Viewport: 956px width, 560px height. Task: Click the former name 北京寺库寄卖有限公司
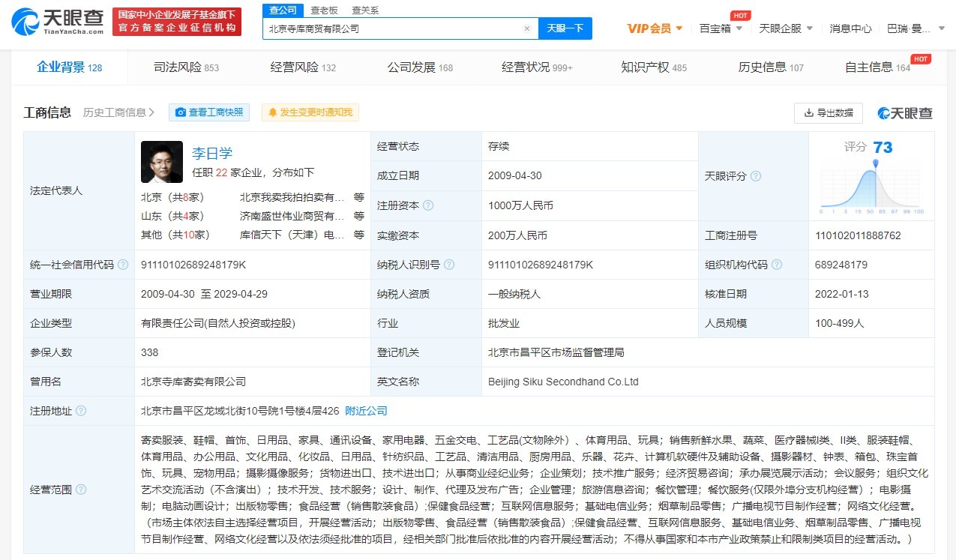pyautogui.click(x=193, y=382)
